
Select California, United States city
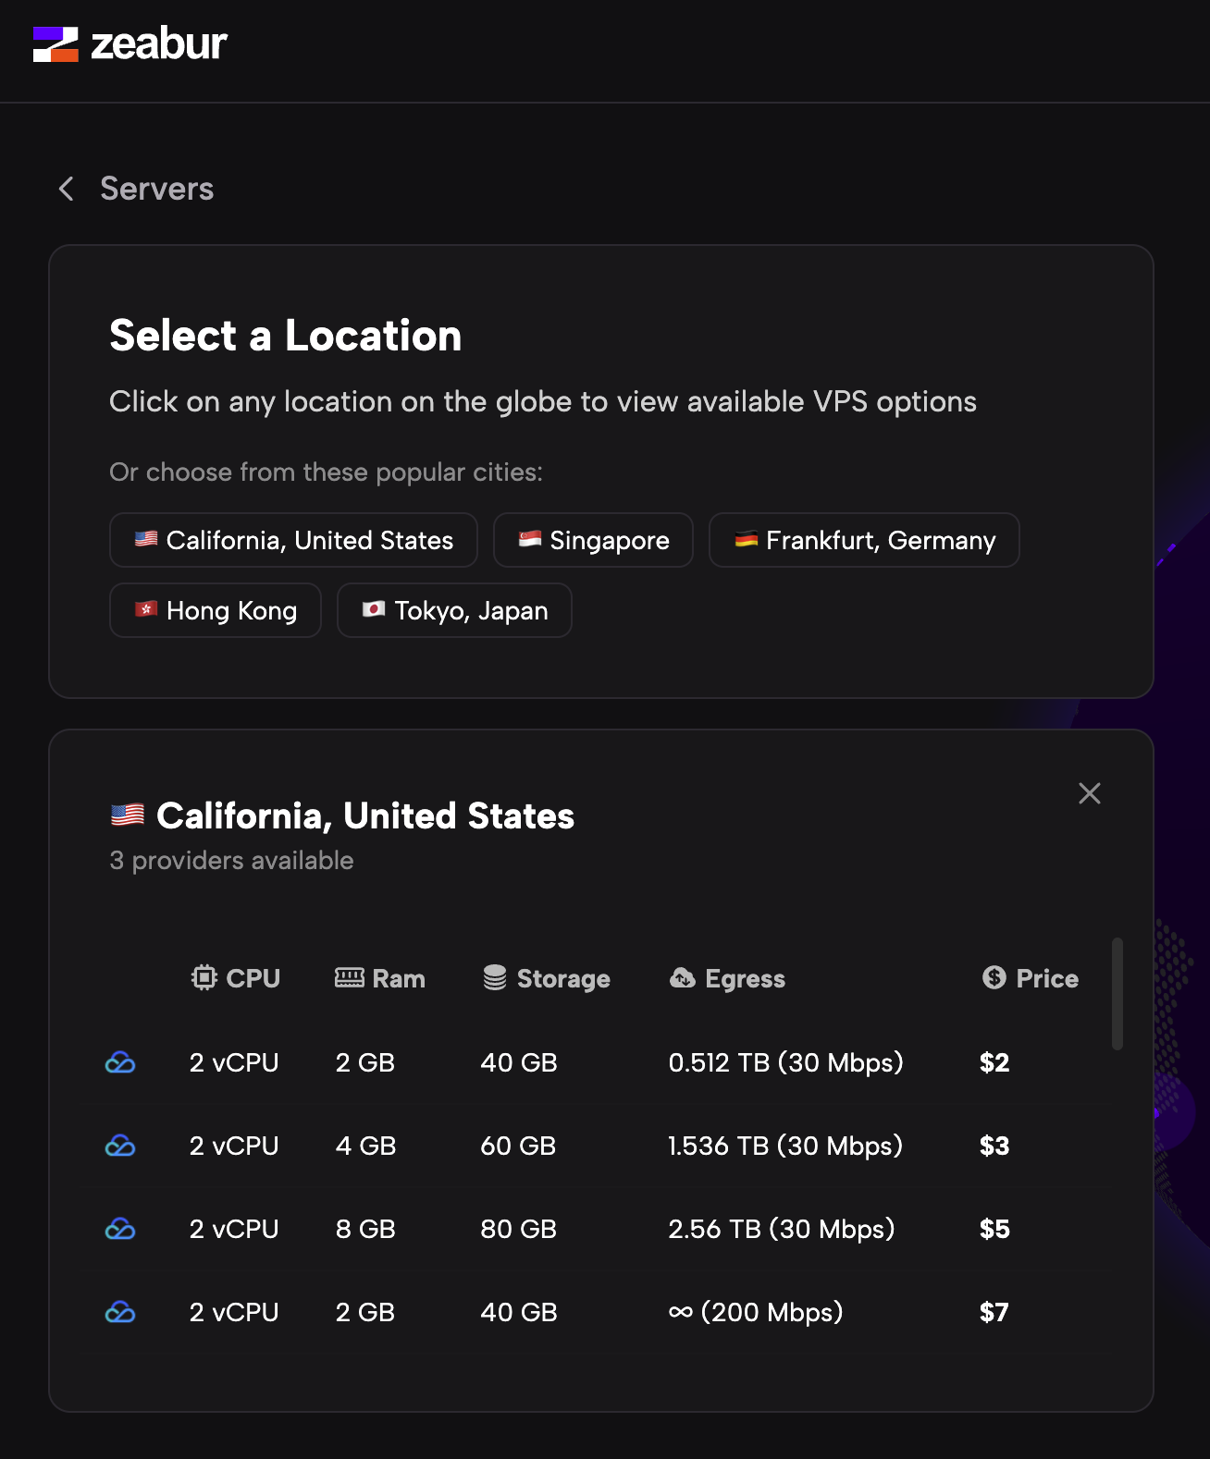pyautogui.click(x=293, y=540)
